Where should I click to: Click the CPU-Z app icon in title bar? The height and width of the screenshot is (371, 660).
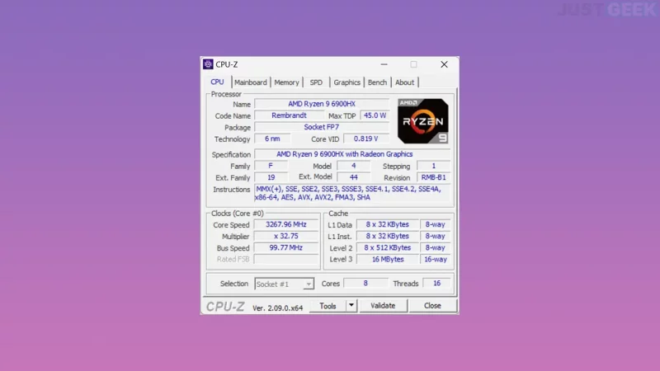pos(208,64)
